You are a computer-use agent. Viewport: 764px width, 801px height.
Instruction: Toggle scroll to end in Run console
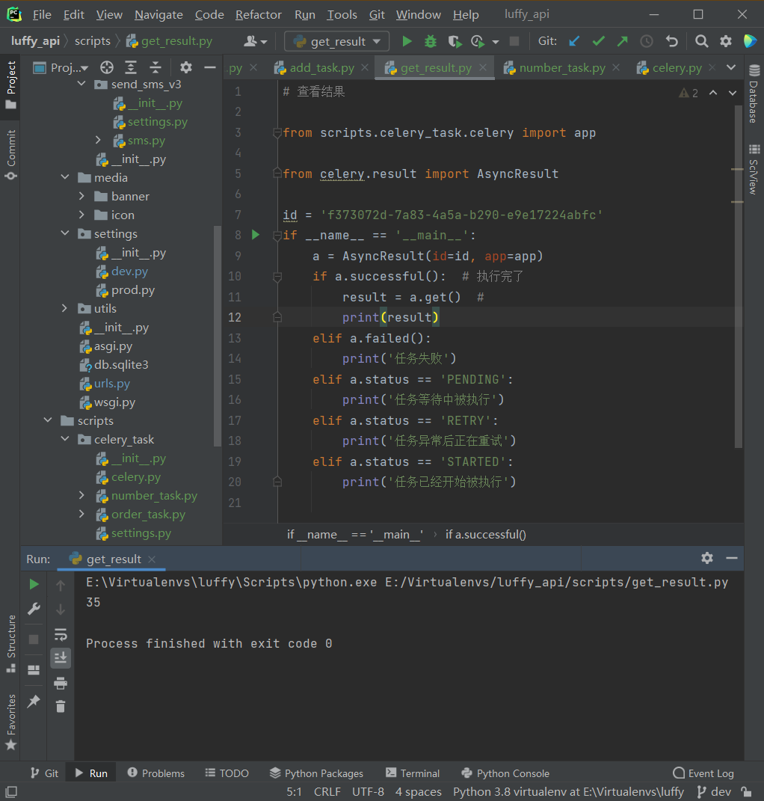point(61,657)
